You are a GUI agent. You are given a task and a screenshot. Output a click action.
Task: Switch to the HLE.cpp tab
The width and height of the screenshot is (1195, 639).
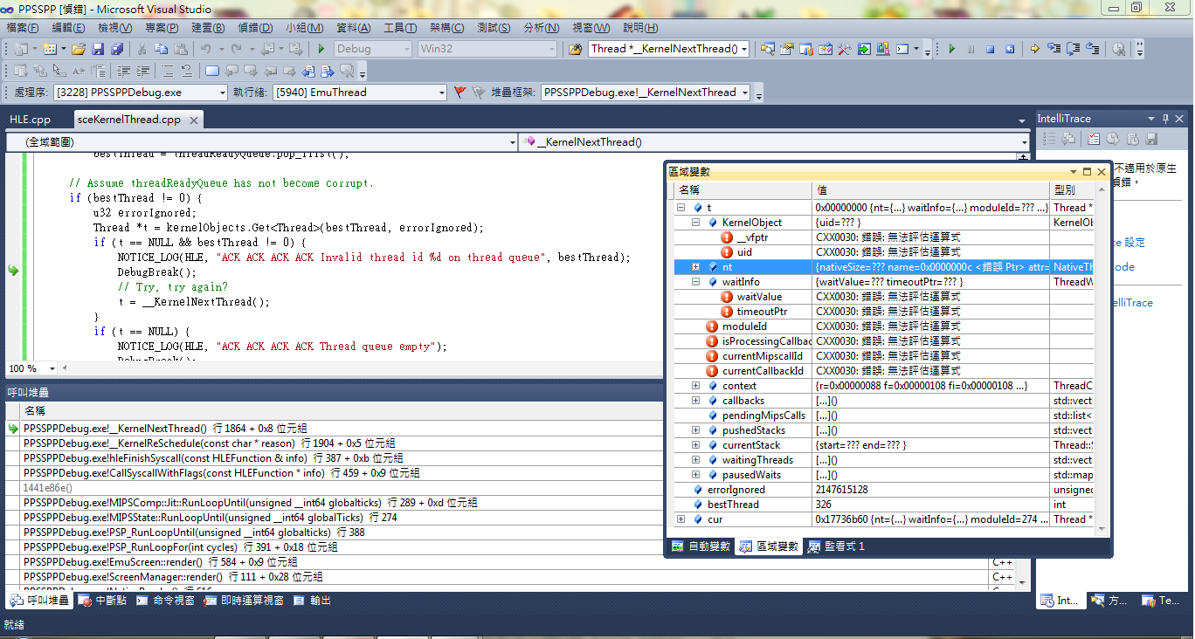tap(31, 120)
